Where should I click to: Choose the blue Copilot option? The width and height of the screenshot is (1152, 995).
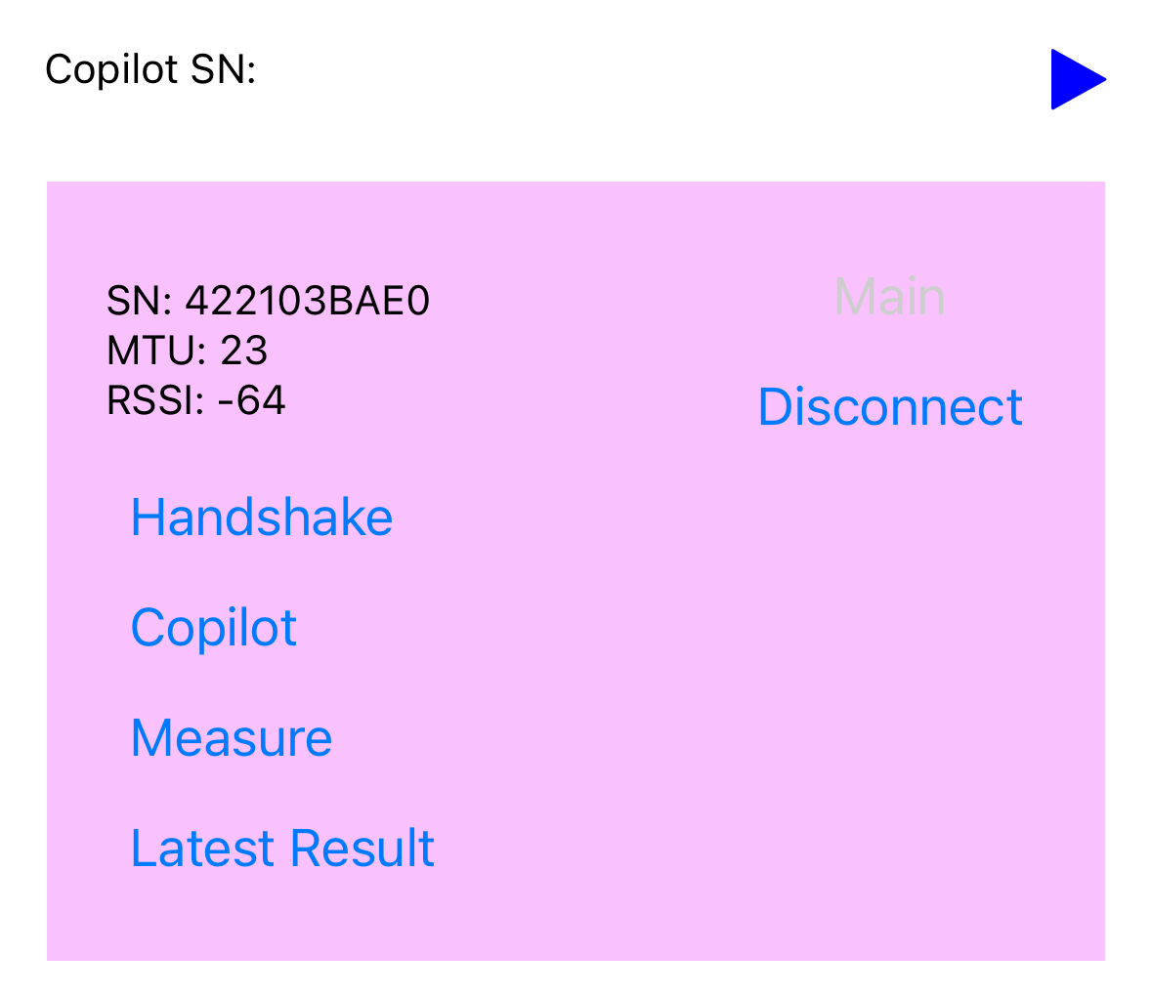tap(214, 628)
